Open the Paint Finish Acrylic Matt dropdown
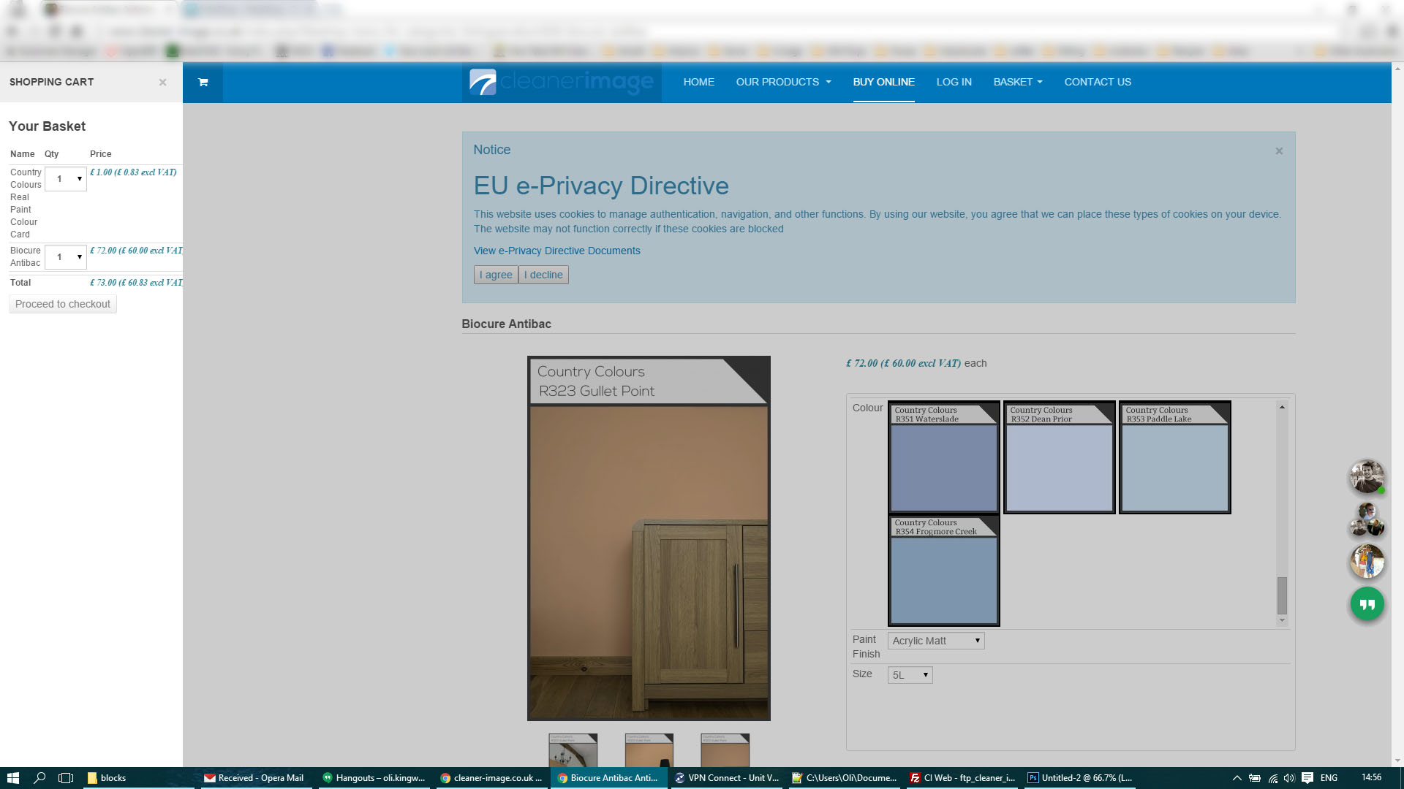Viewport: 1404px width, 789px height. point(935,641)
